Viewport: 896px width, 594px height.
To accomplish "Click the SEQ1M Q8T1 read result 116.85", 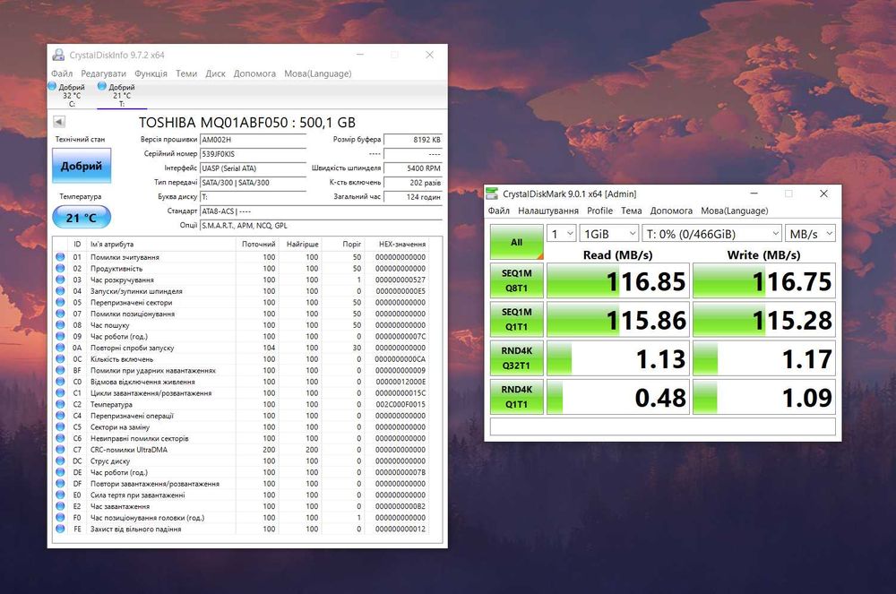I will [x=617, y=280].
